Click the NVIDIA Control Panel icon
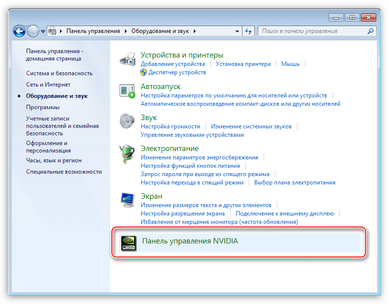The width and height of the screenshot is (389, 304). 129,243
